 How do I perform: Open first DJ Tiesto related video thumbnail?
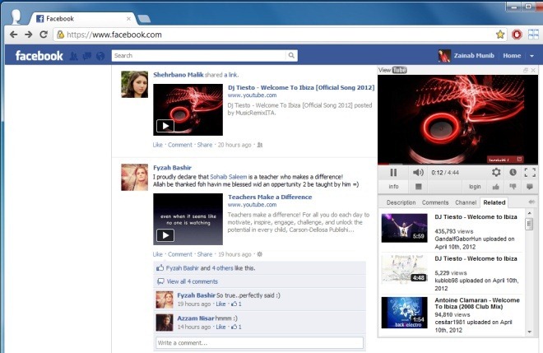click(x=404, y=228)
